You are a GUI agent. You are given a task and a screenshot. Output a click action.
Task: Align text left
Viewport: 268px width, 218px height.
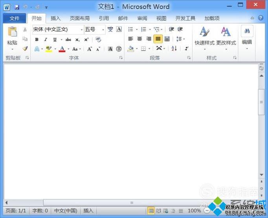click(x=130, y=39)
